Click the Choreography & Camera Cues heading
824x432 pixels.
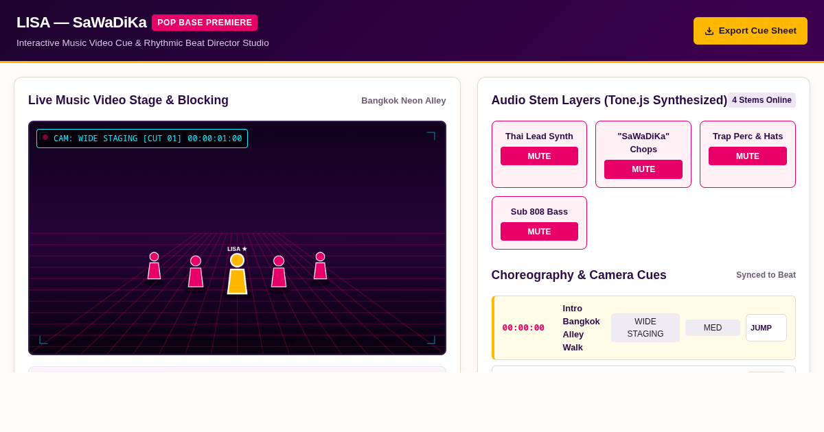pos(579,275)
